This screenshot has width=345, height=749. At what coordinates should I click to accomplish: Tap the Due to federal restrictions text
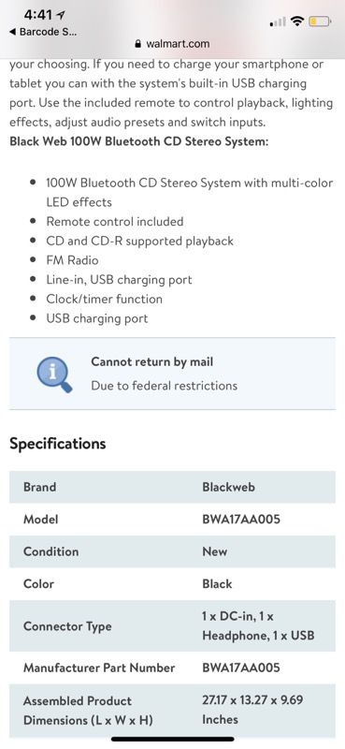(165, 386)
